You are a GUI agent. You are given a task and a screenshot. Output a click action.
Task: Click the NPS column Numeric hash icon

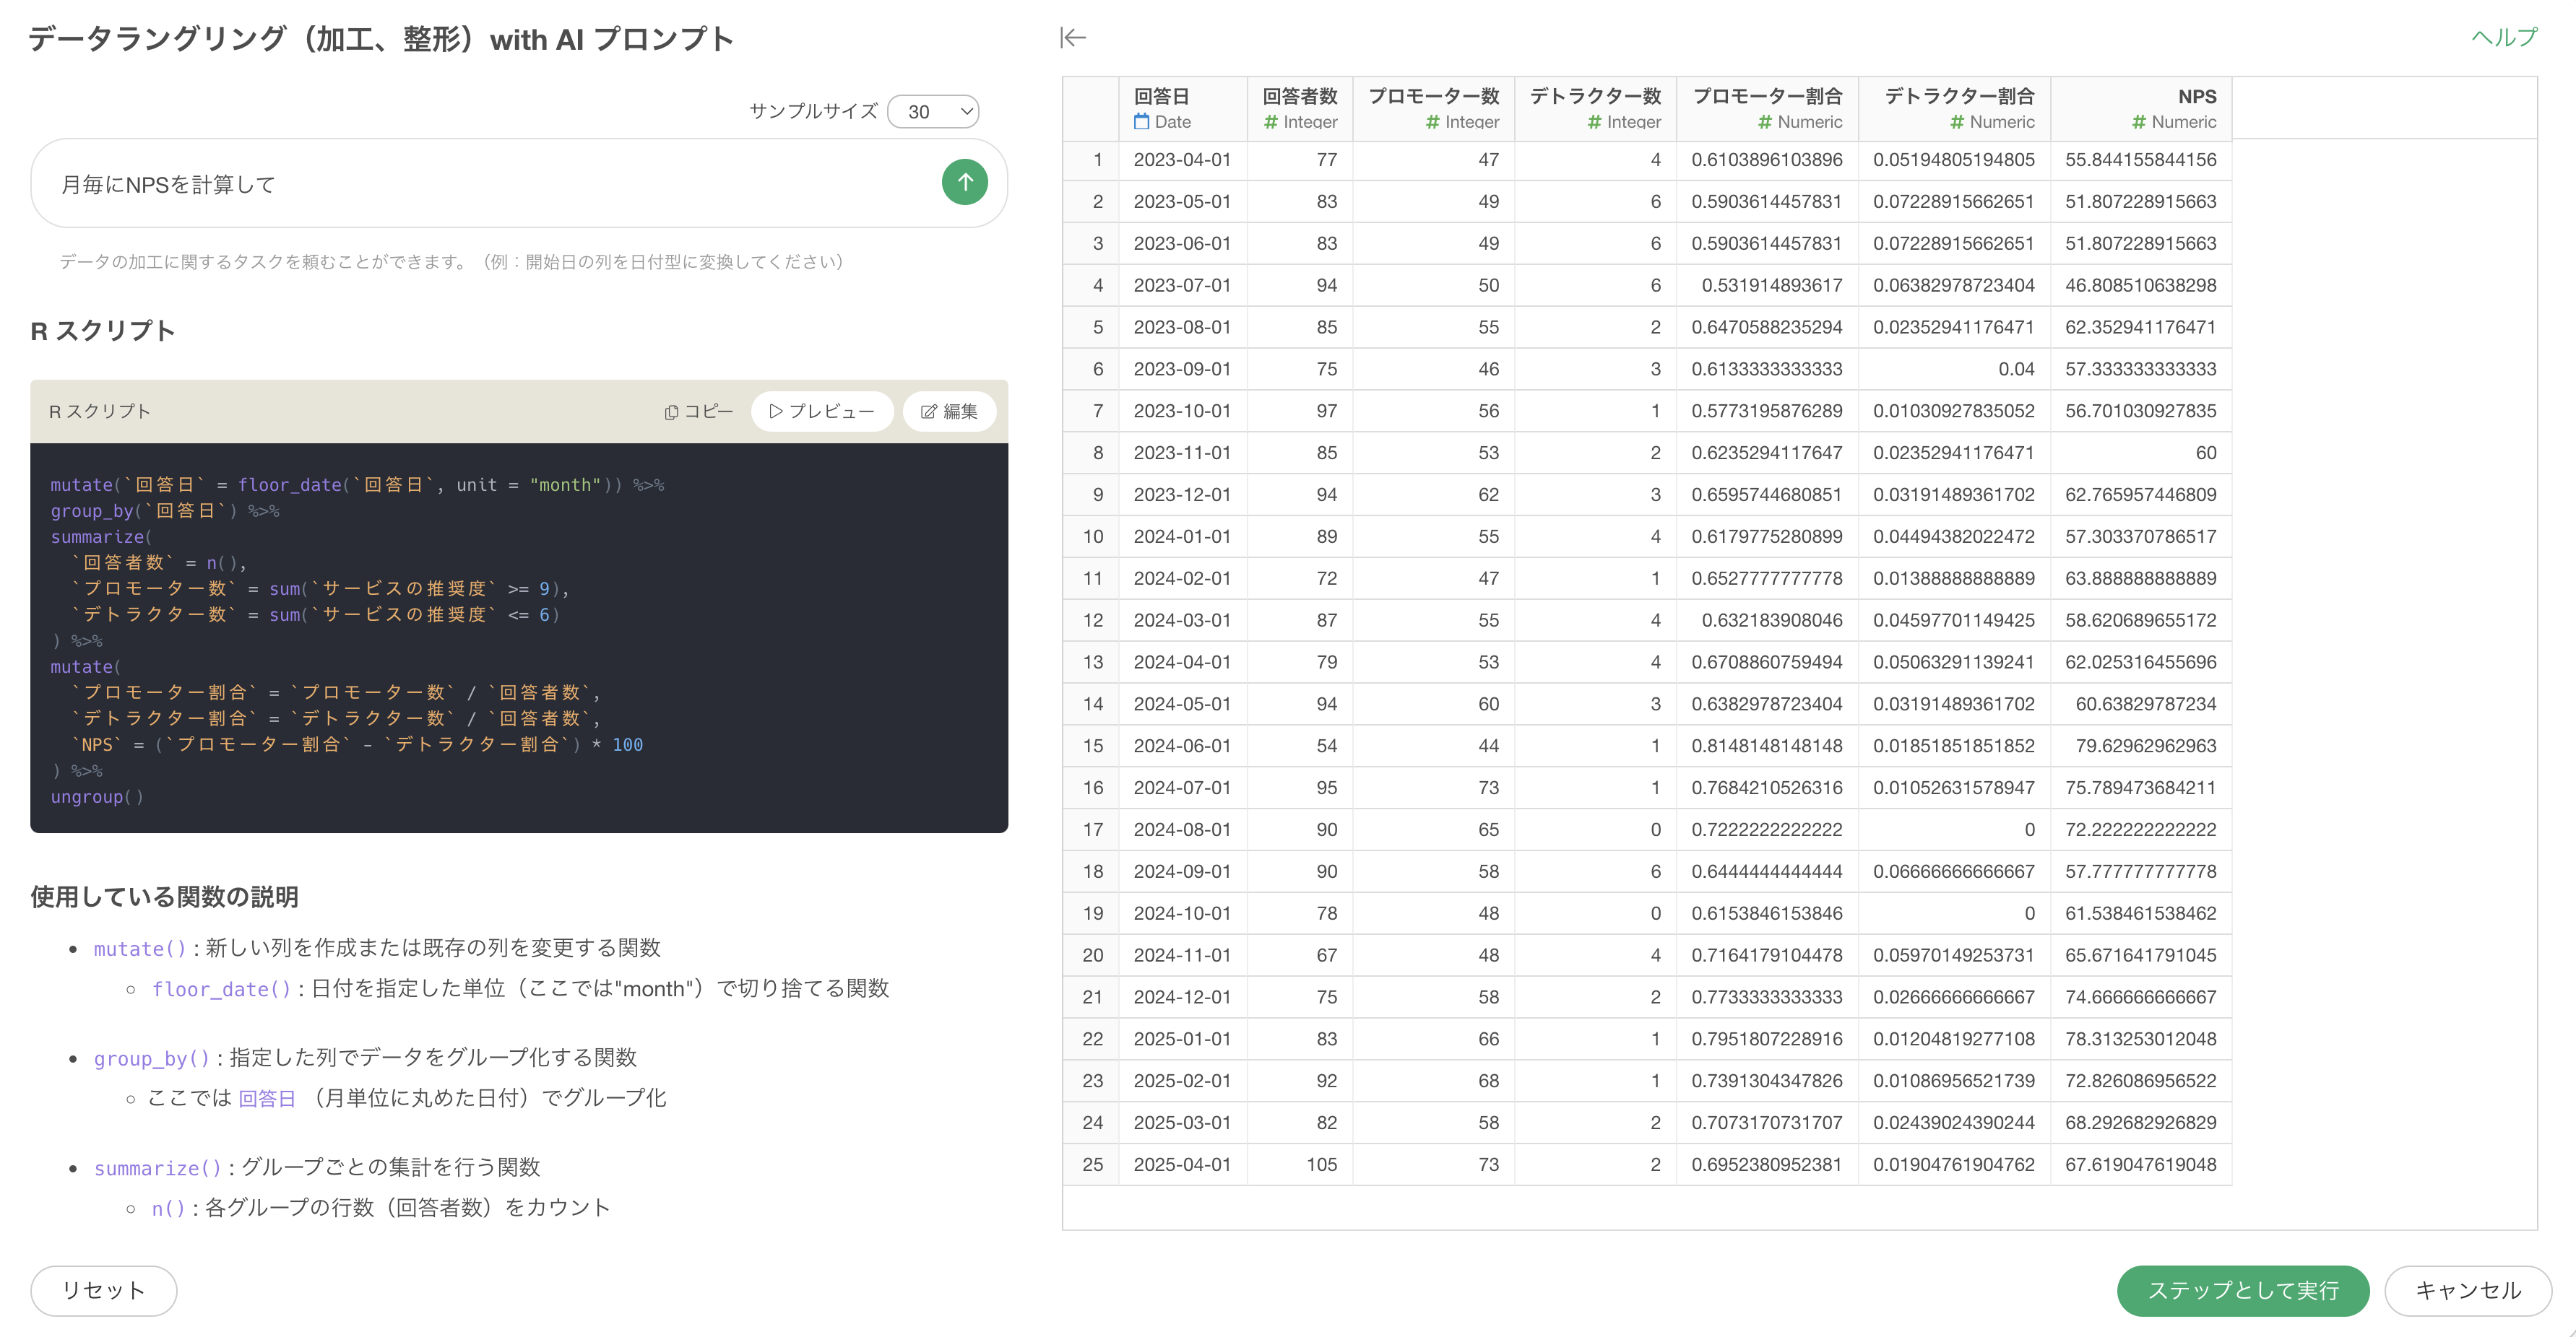[x=2138, y=122]
